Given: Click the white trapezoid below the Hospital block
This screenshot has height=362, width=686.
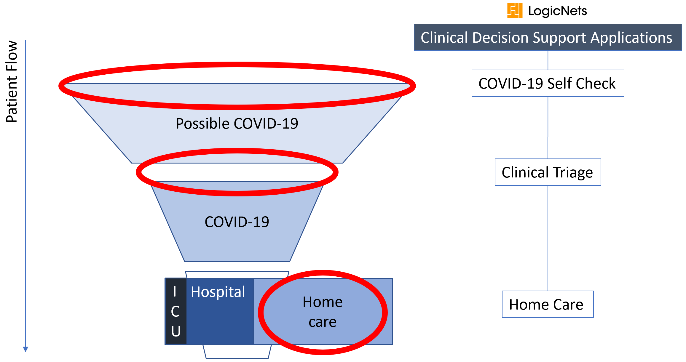Looking at the screenshot, I should [237, 351].
